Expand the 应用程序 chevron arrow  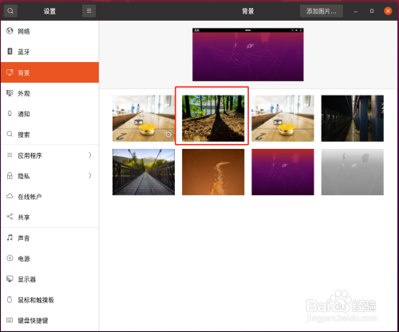point(90,155)
